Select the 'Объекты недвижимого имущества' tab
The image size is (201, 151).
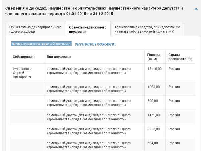[x=87, y=29]
